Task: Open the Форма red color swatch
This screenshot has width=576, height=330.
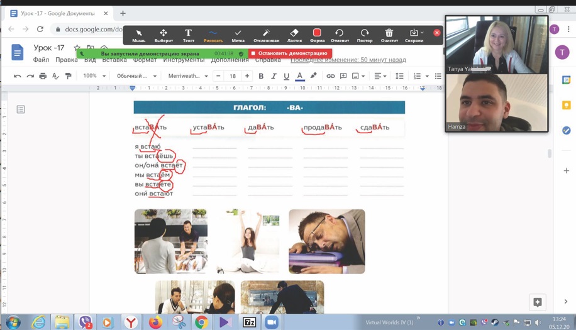Action: pyautogui.click(x=317, y=33)
